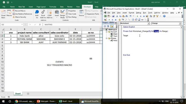Open the Change procedure dropdown

coord(180,23)
